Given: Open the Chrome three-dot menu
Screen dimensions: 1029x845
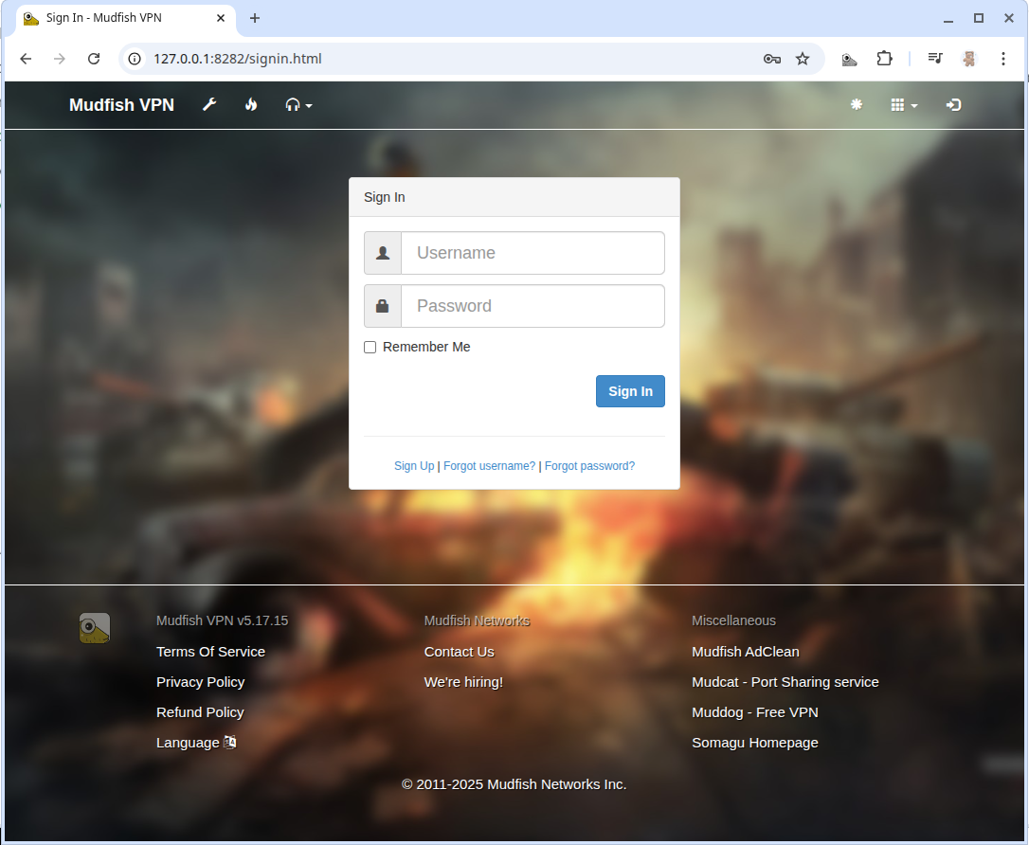Looking at the screenshot, I should [x=1003, y=59].
